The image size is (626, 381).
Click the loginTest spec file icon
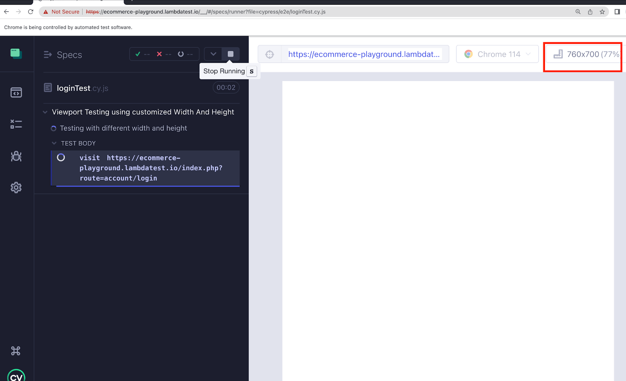(48, 88)
